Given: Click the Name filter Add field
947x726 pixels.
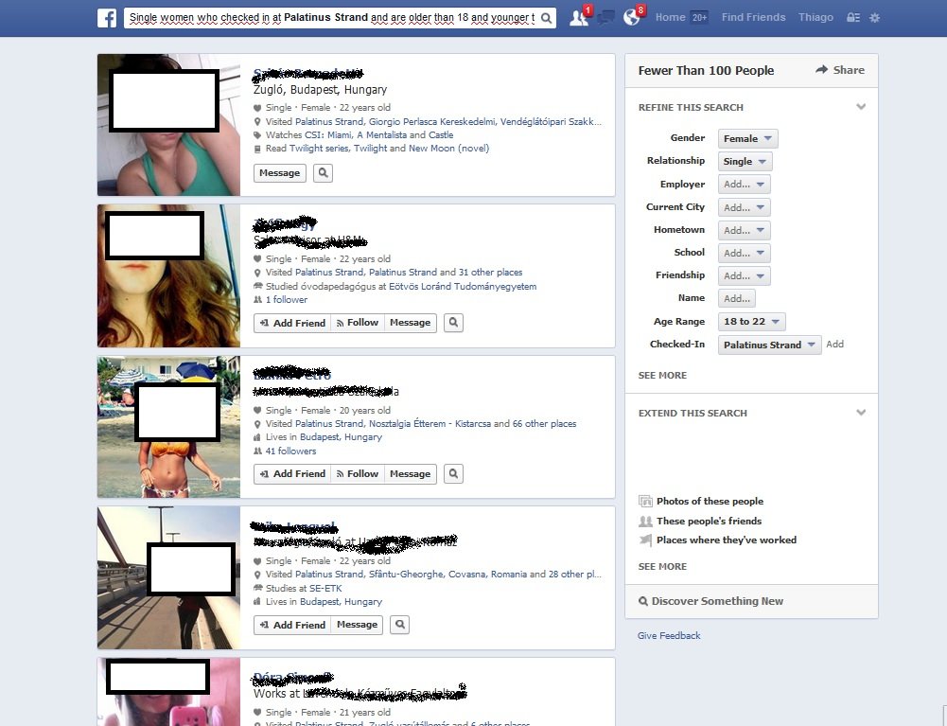Looking at the screenshot, I should (x=736, y=299).
